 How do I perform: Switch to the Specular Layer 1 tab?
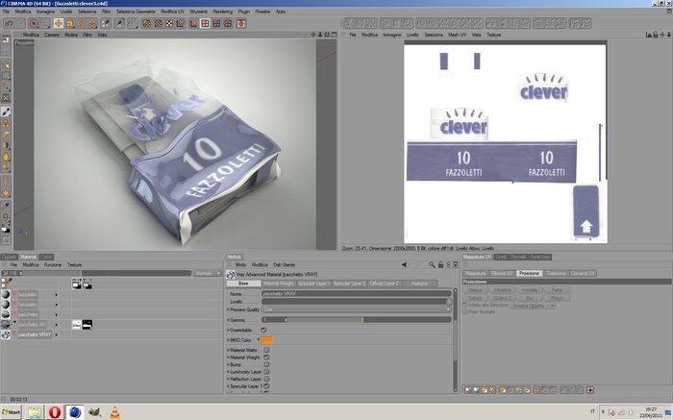(x=313, y=284)
